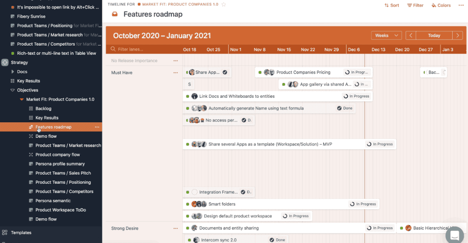Click the Dec 6 week header
The height and width of the screenshot is (243, 468).
tap(354, 49)
